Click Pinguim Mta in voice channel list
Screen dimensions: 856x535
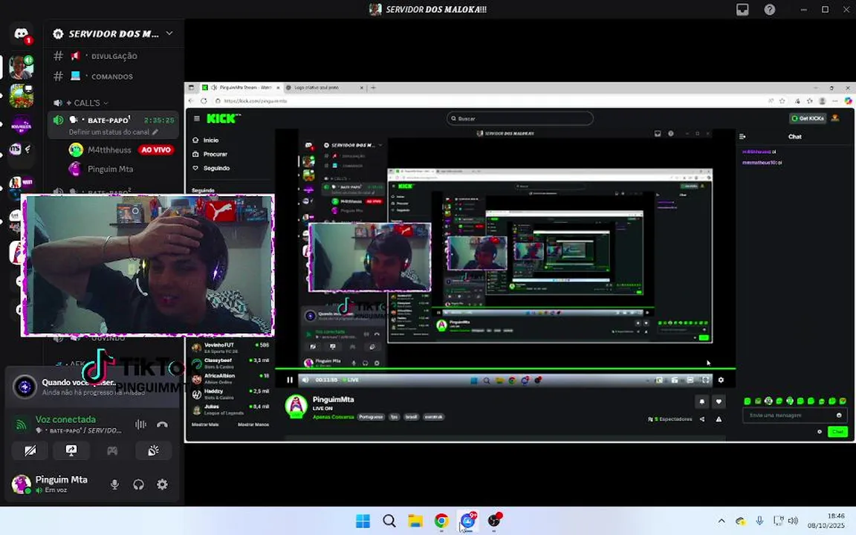click(110, 169)
